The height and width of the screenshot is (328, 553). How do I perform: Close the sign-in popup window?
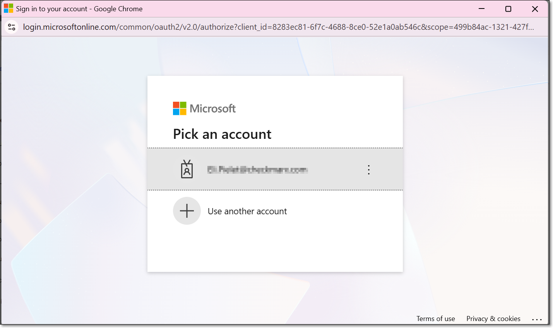coord(535,9)
